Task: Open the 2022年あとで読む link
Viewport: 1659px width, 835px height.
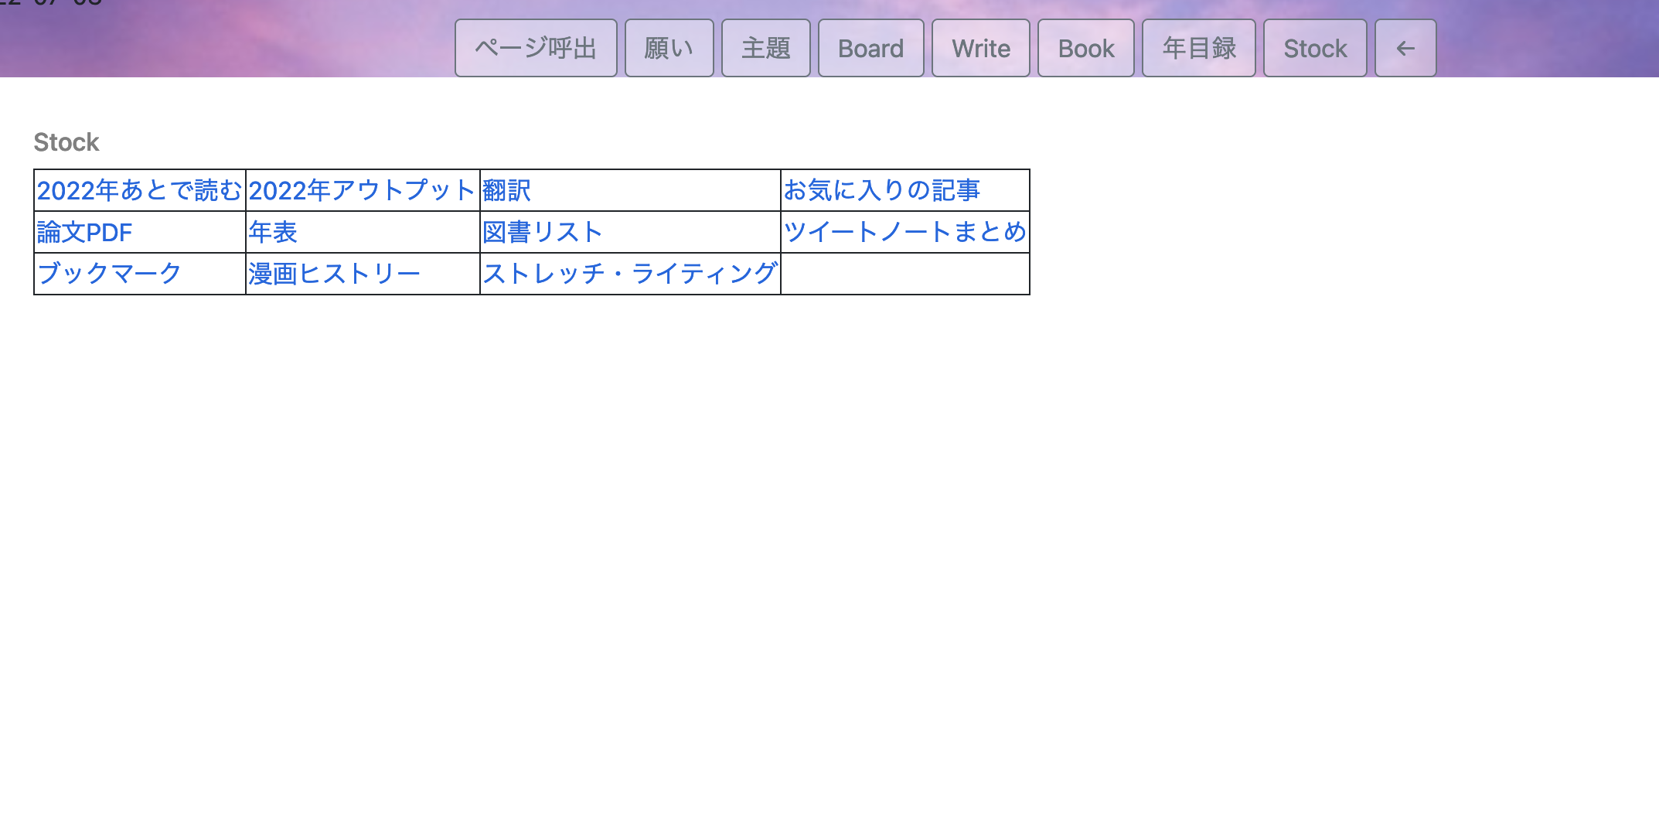Action: tap(139, 190)
